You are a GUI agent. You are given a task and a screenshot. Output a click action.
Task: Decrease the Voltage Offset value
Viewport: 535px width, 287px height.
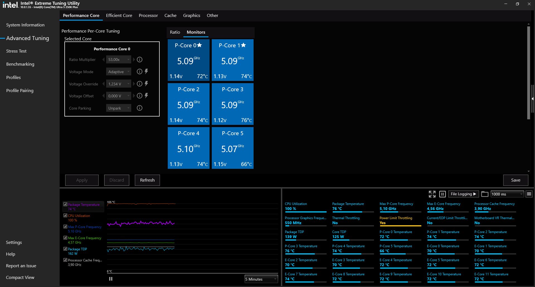103,96
